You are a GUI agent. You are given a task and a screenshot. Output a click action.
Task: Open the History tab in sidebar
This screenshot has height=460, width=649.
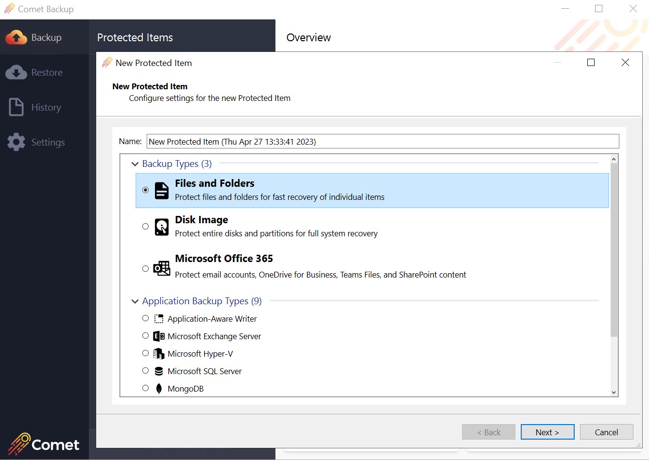click(44, 107)
